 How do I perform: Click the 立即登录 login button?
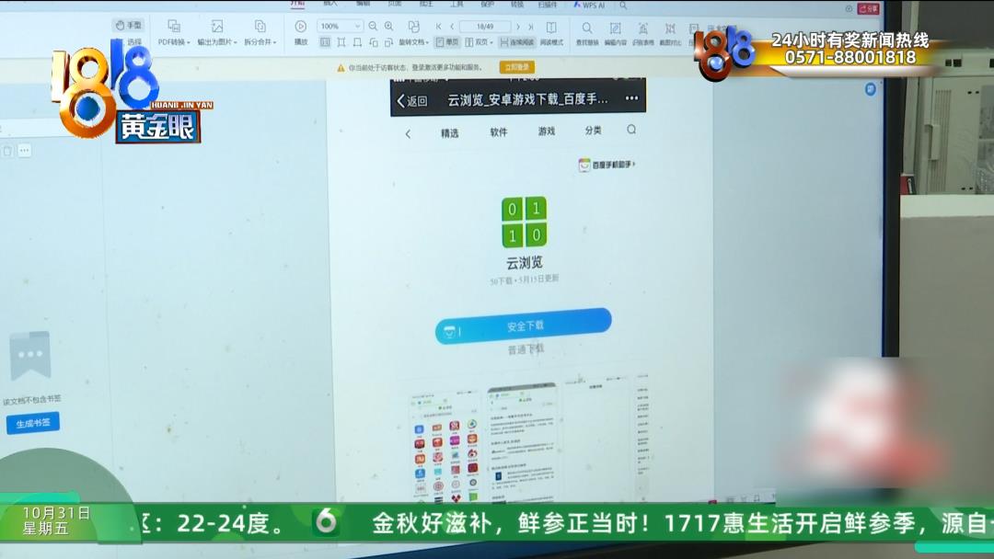(516, 67)
